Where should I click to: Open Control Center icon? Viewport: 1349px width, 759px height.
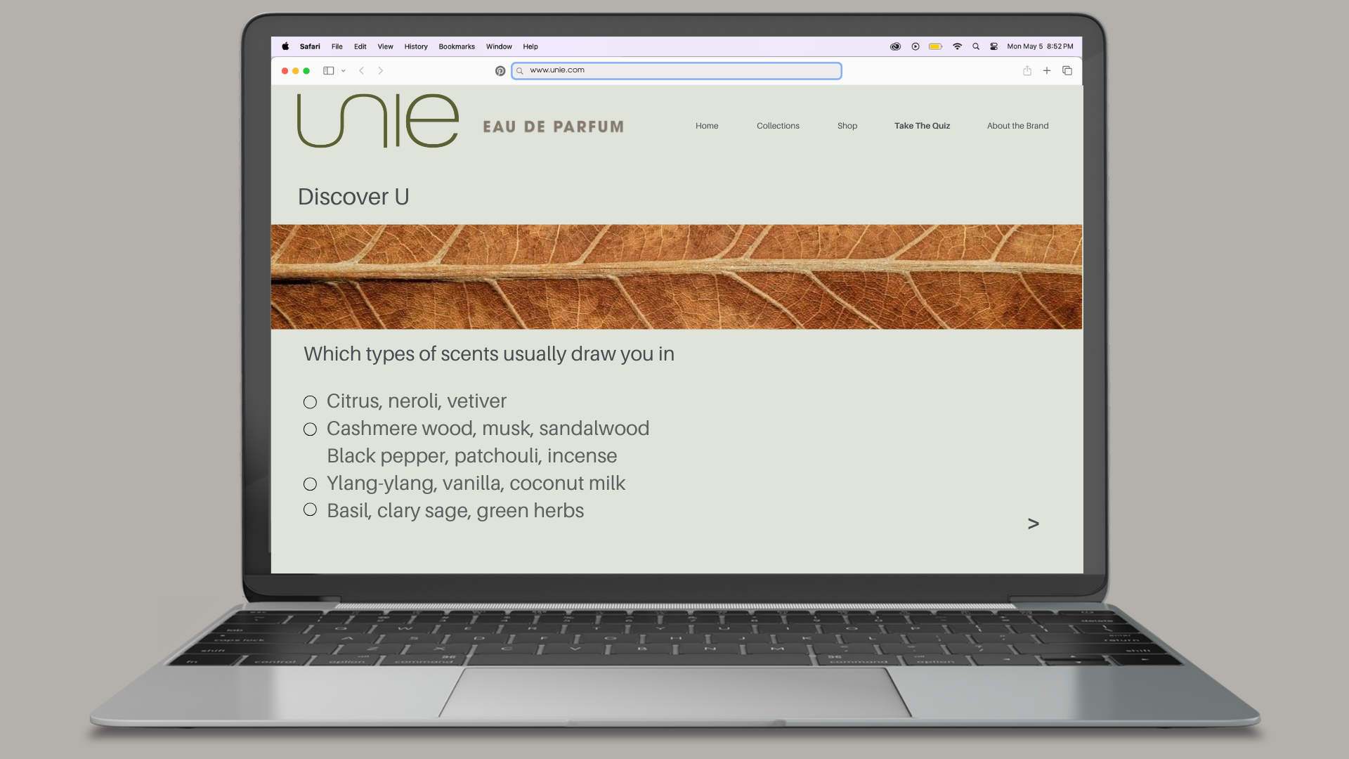click(x=994, y=46)
